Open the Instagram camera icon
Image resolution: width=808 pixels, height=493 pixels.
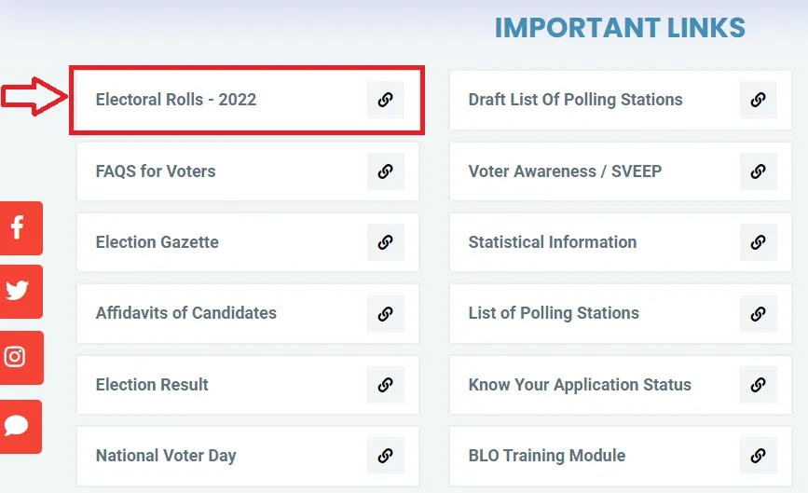click(x=21, y=358)
